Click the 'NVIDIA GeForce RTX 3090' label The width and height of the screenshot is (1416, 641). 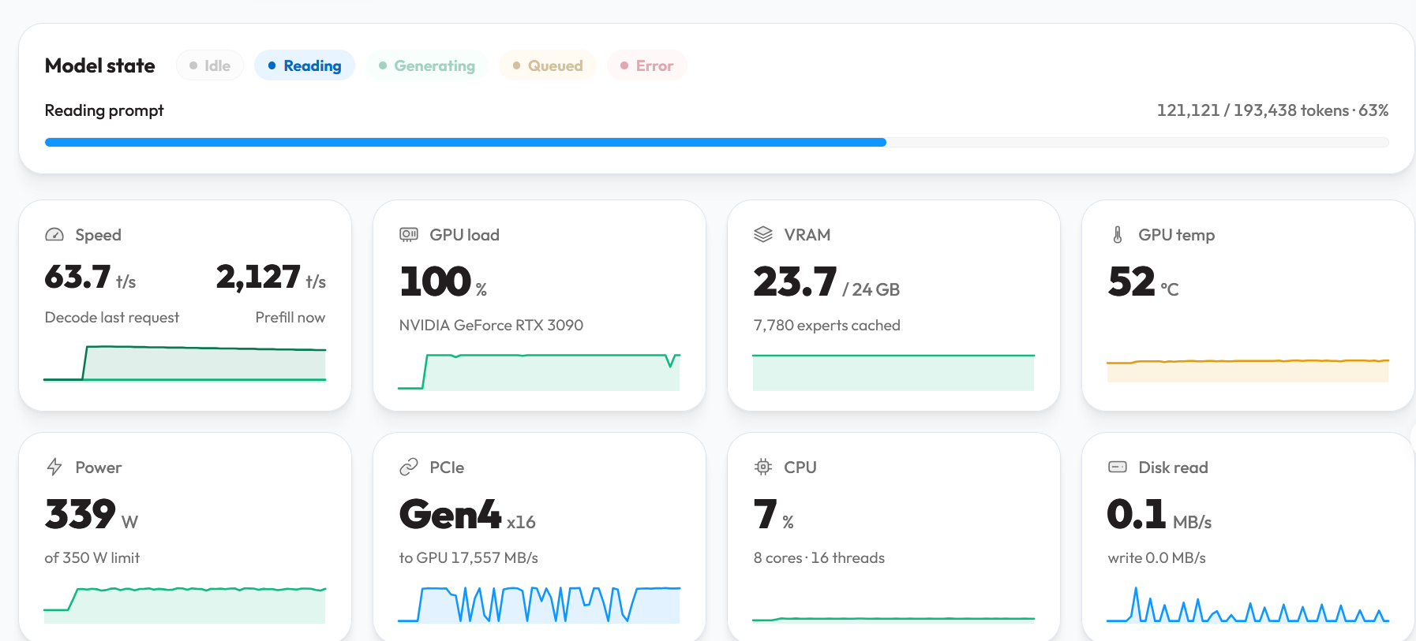[491, 325]
